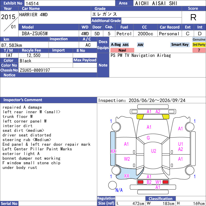This screenshot has height=206, width=206.
Task: Click chassis number ZSU65-0009197
Action: tap(35, 70)
